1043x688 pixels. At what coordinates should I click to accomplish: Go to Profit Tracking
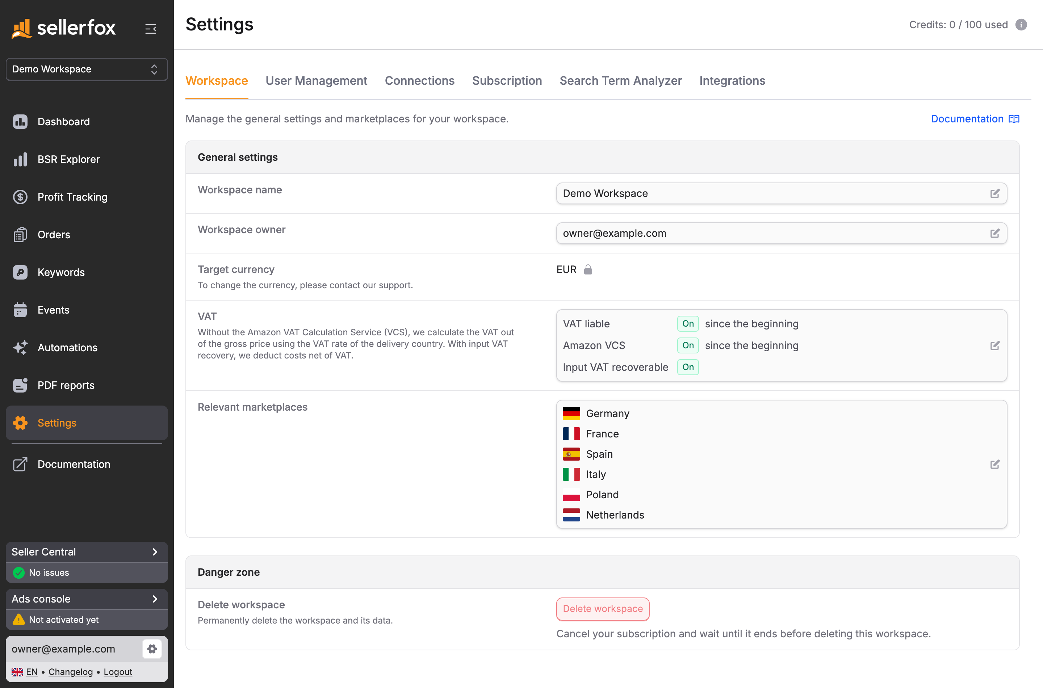tap(87, 197)
